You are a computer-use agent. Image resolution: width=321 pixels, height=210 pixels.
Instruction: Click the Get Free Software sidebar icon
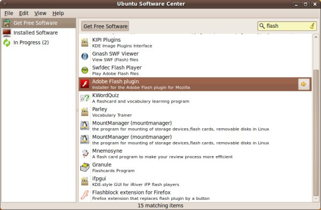click(x=7, y=23)
